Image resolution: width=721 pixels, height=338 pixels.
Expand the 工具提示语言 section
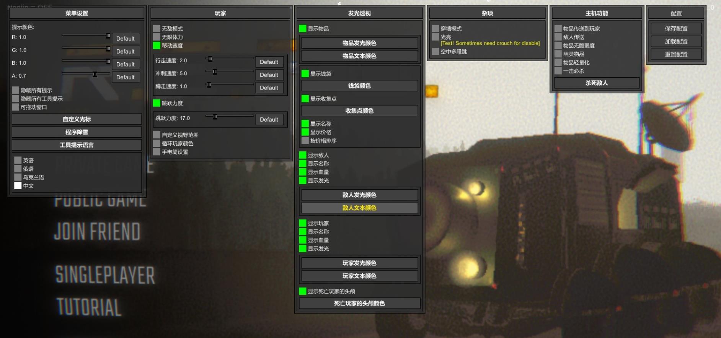(x=77, y=145)
